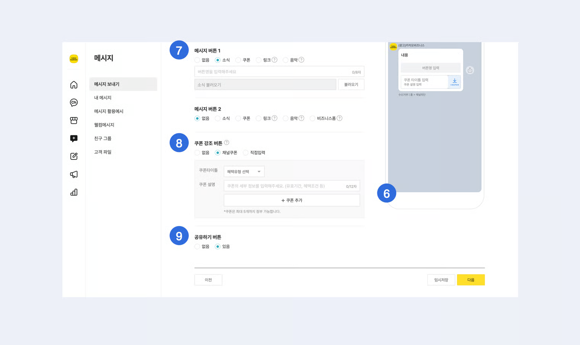Click the yellow 다음 button

pyautogui.click(x=470, y=280)
